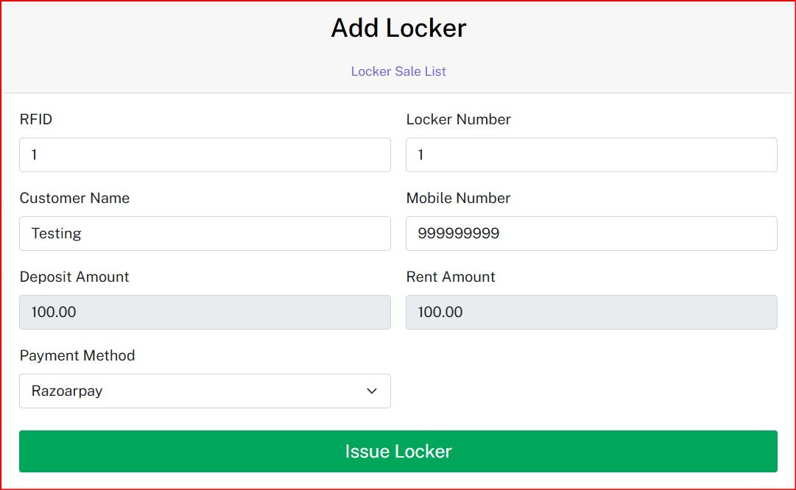Click the Deposit Amount label

point(74,277)
